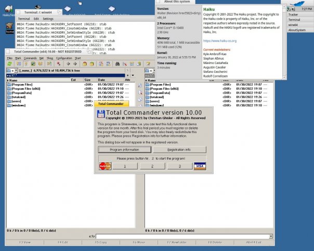Click the MasterCard logo in the dialog

click(105, 166)
